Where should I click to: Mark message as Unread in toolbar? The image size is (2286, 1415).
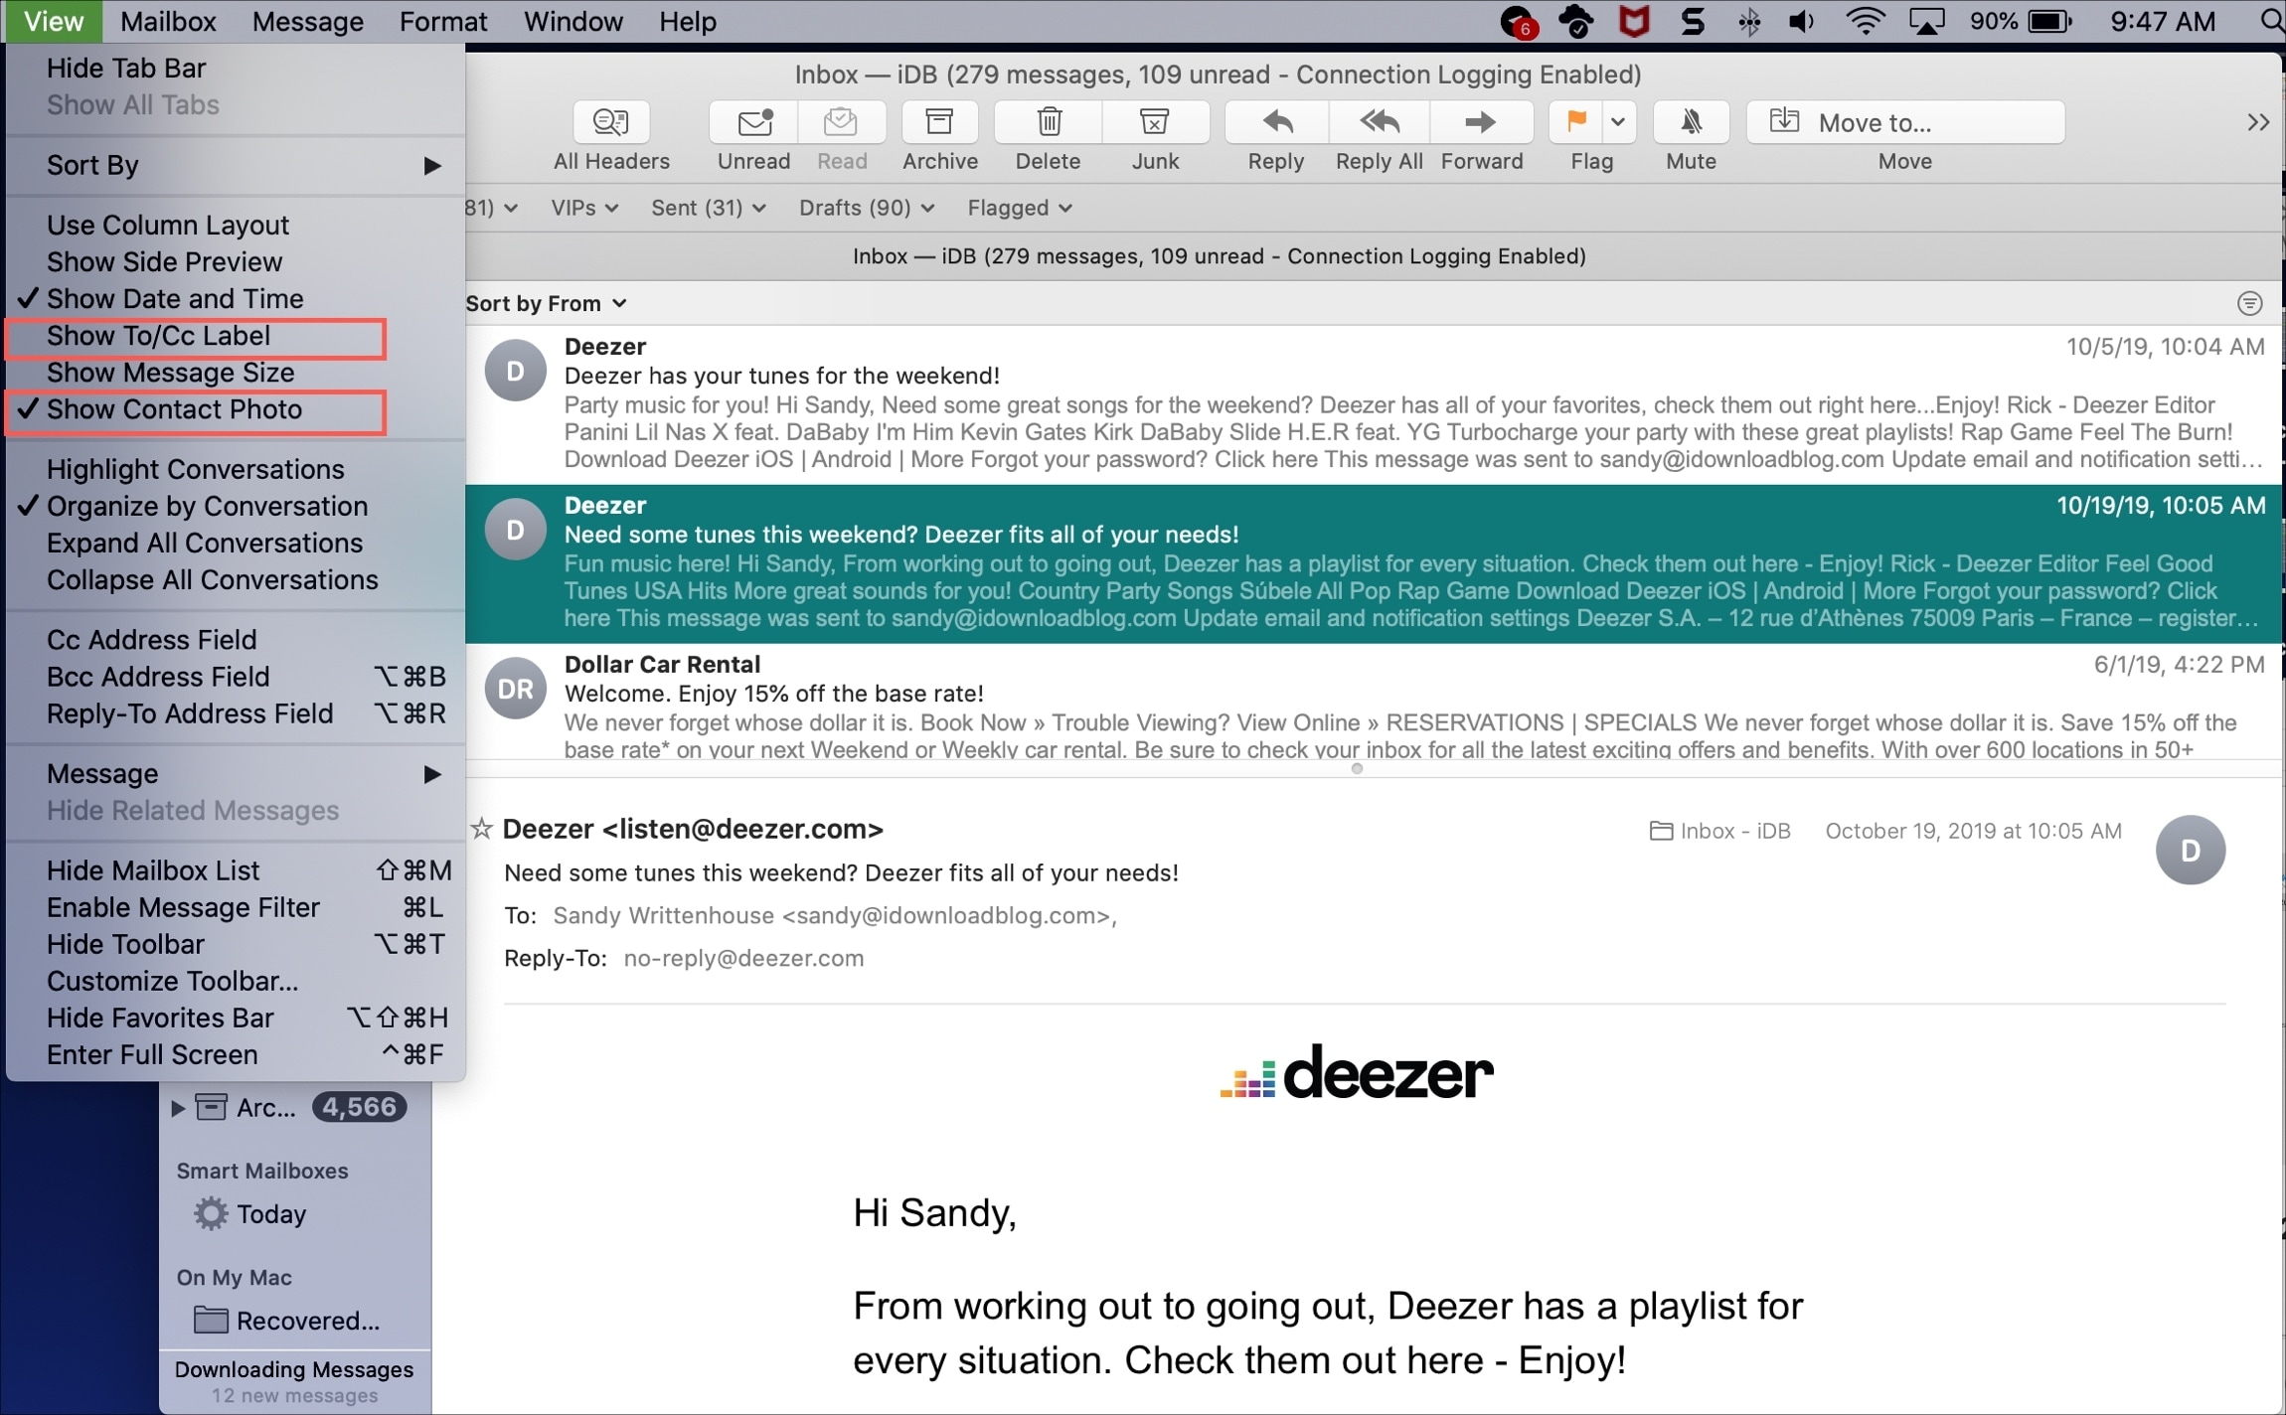click(x=753, y=122)
